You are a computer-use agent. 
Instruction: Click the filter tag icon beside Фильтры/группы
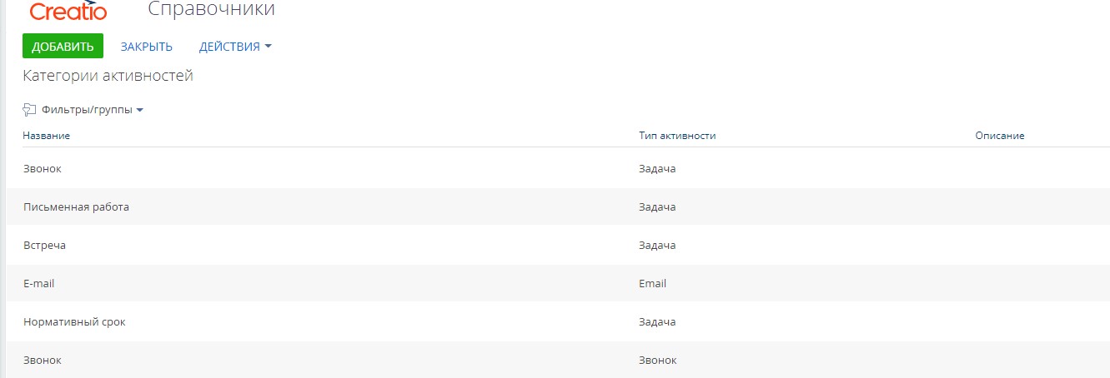click(29, 110)
